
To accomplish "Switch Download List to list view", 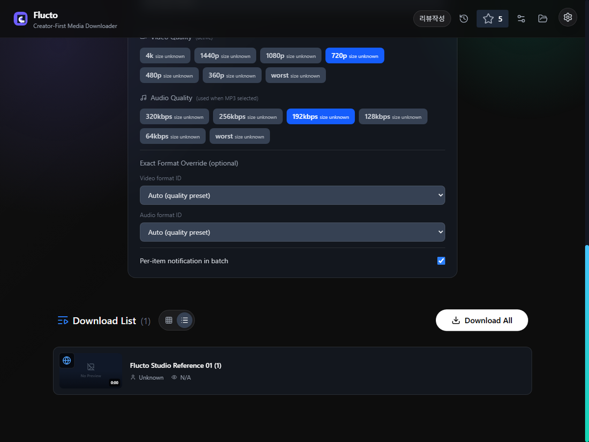I will [184, 321].
